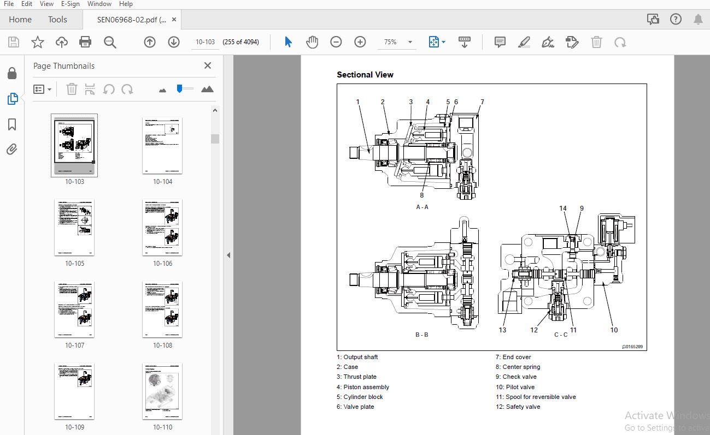Viewport: 710px width, 435px height.
Task: Activate the hand pan tool
Action: (x=312, y=42)
